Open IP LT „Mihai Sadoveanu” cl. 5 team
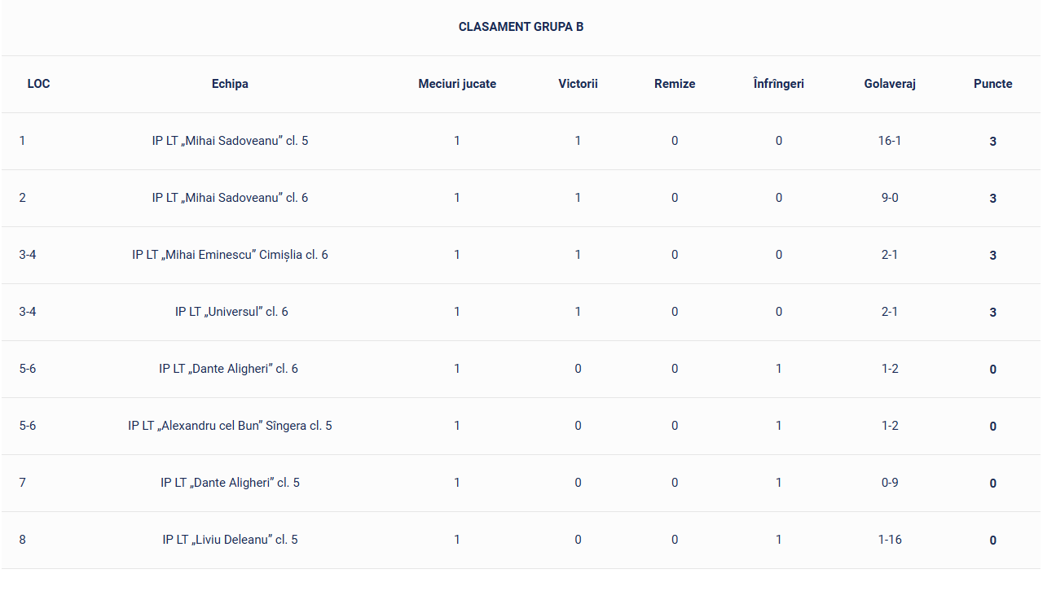1056x591 pixels. click(230, 141)
